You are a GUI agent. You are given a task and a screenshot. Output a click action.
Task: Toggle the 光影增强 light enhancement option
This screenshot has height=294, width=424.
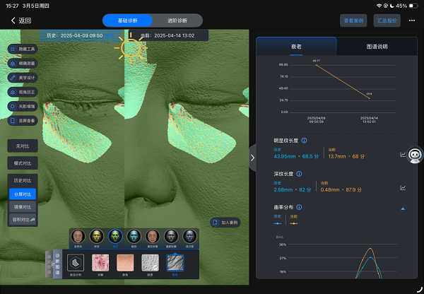pyautogui.click(x=23, y=106)
